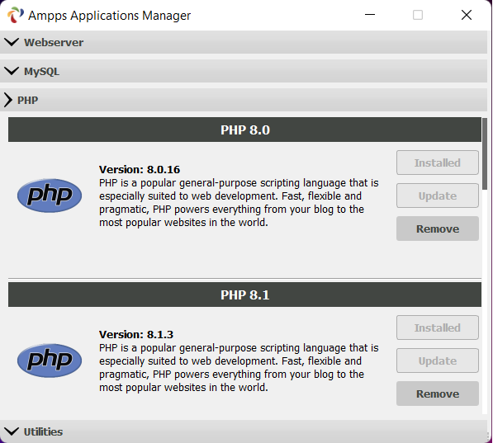Click Update button for PHP 8.0
The height and width of the screenshot is (443, 493).
pyautogui.click(x=438, y=196)
